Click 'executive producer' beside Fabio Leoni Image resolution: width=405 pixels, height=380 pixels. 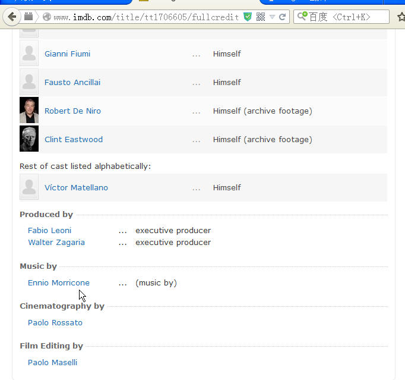[x=173, y=231]
